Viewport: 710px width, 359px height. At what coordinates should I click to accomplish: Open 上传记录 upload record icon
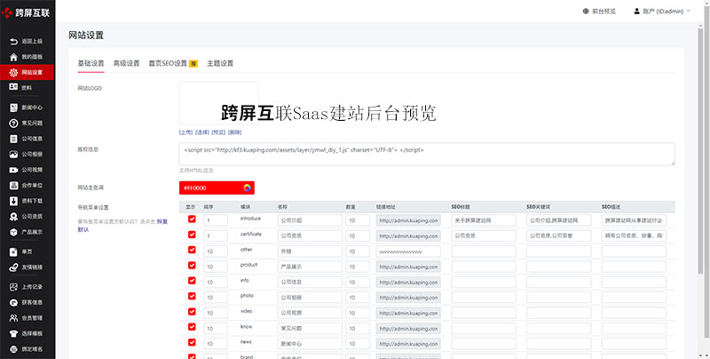click(x=13, y=287)
